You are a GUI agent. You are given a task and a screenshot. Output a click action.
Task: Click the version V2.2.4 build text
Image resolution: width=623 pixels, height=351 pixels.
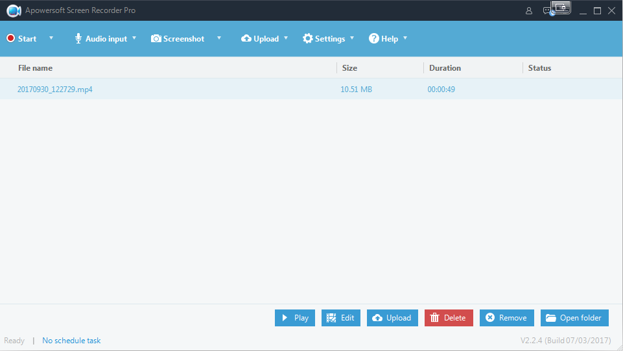point(566,341)
